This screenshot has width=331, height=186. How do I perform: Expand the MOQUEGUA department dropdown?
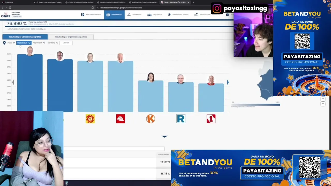[24, 43]
